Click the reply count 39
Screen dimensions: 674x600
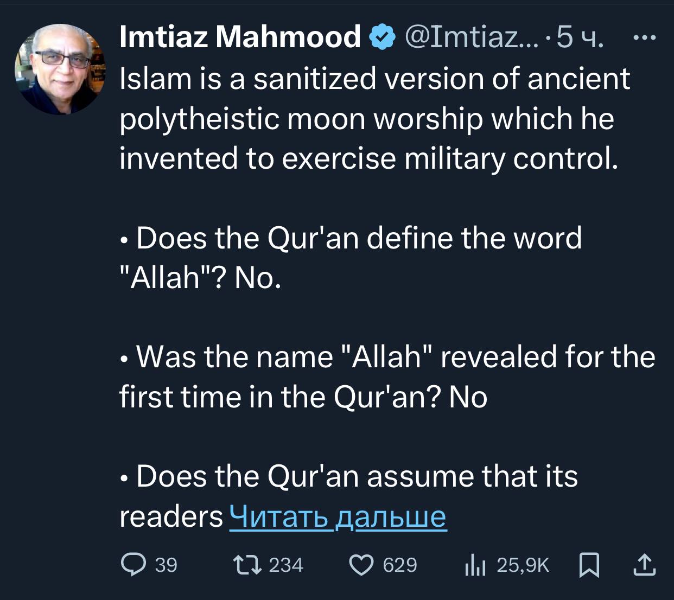(x=166, y=565)
